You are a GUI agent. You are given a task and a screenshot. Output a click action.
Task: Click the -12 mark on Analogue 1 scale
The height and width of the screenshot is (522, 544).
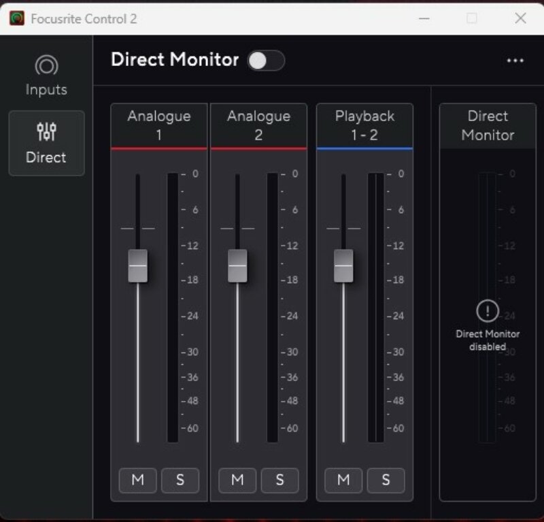click(x=190, y=246)
